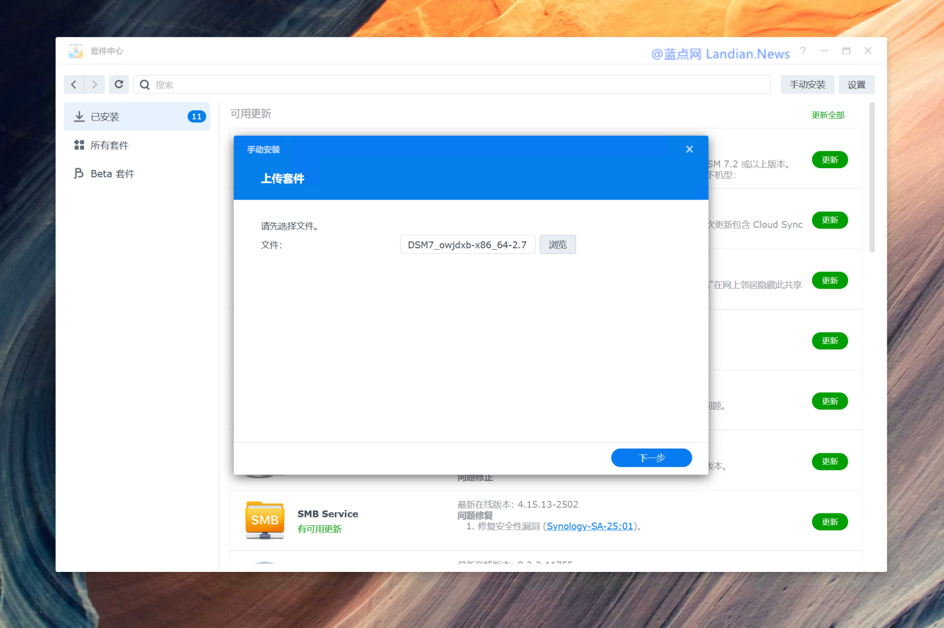Open help via question mark icon

[x=802, y=51]
